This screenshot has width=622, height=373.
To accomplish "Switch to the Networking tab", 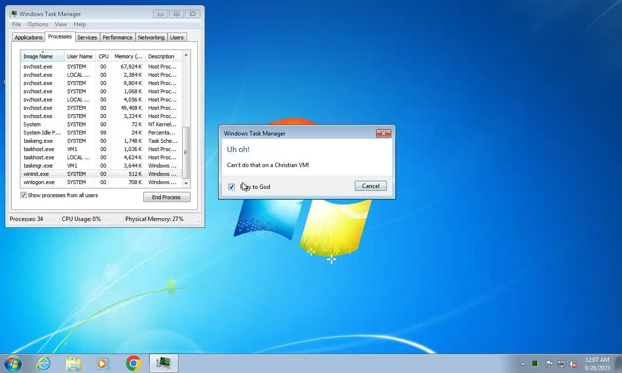I will [x=151, y=37].
